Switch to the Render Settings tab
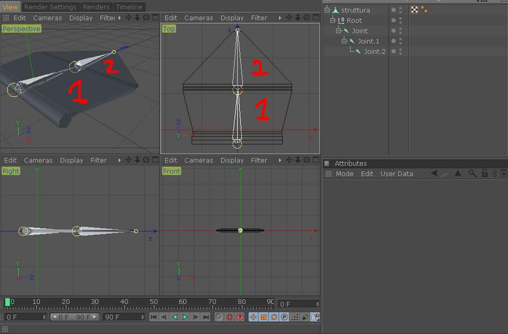Image resolution: width=508 pixels, height=334 pixels. point(50,7)
